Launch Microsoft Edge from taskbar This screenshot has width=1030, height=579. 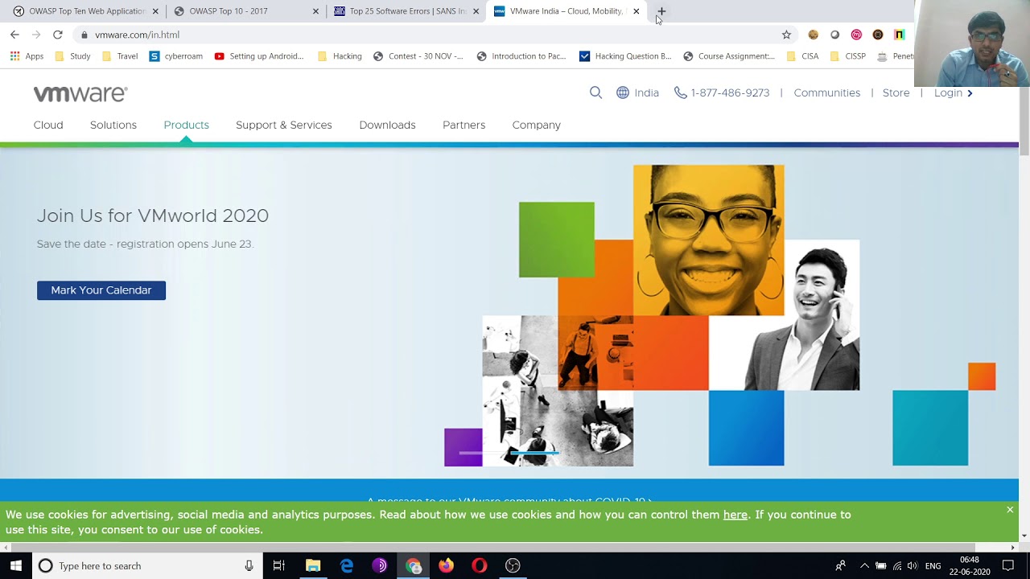tap(347, 566)
